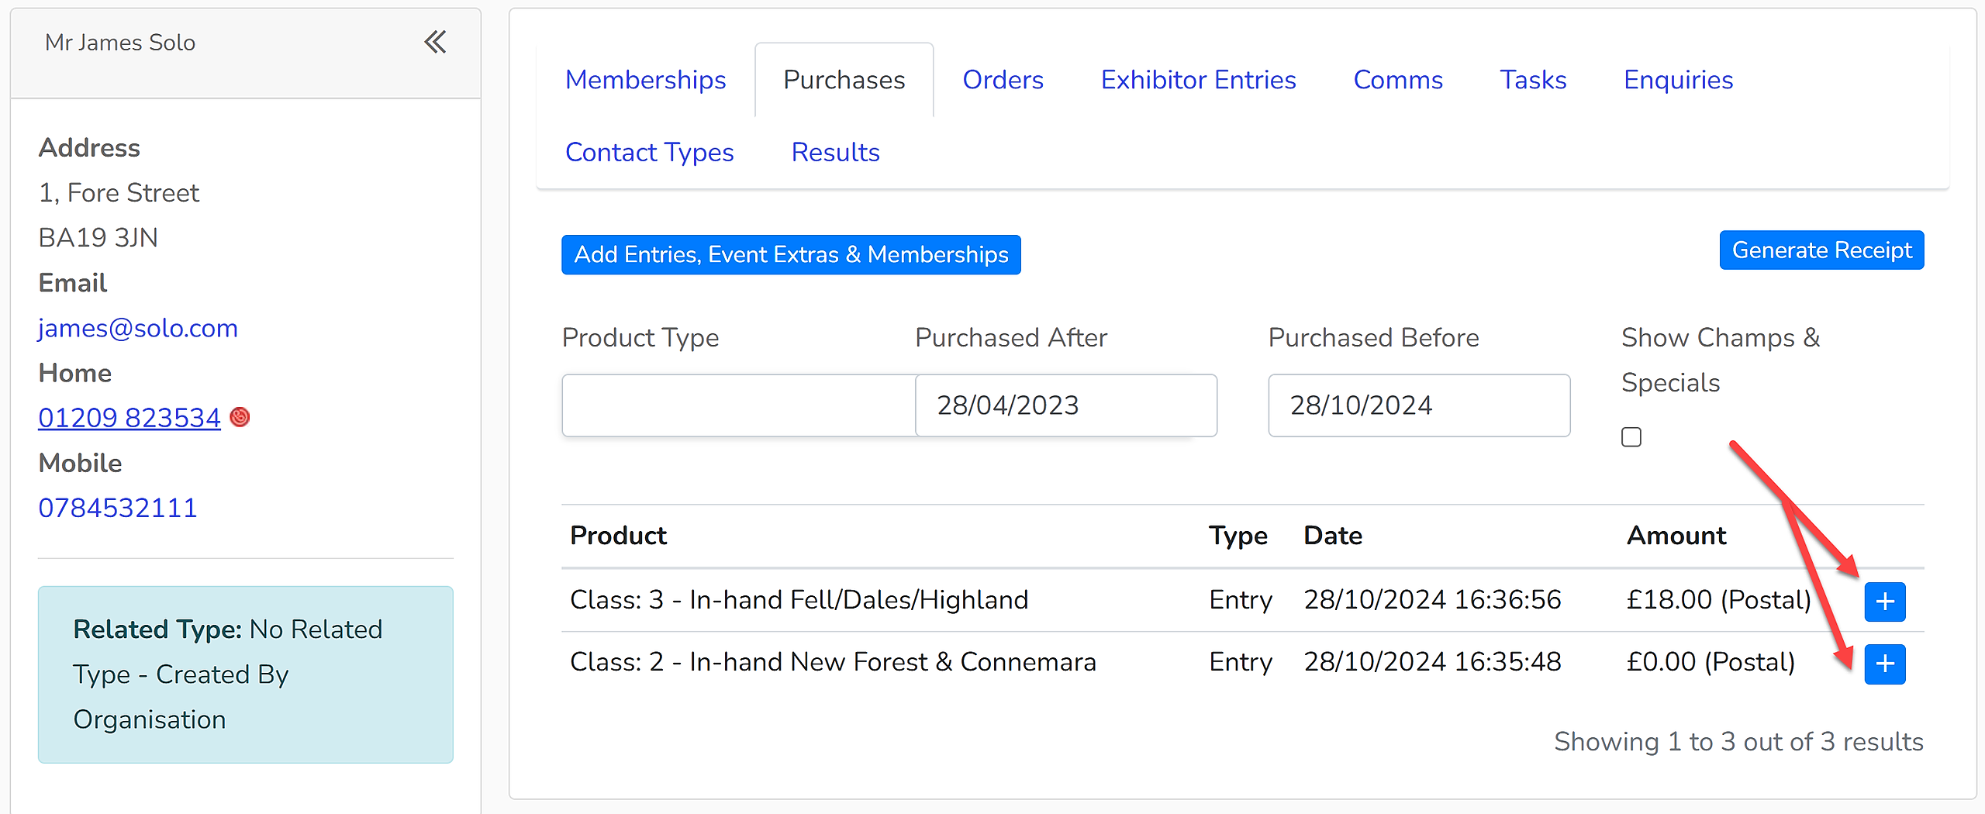Click the postcode BA19 3JN

(x=98, y=238)
